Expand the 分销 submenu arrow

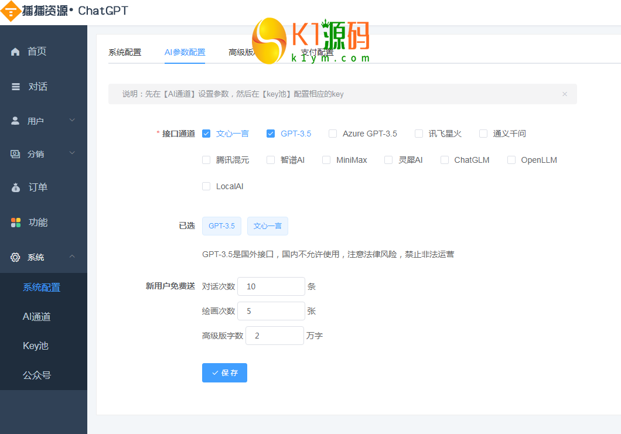point(72,154)
